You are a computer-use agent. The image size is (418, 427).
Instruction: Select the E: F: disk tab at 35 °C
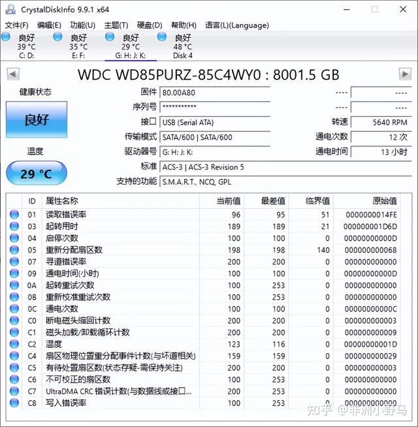click(x=78, y=46)
